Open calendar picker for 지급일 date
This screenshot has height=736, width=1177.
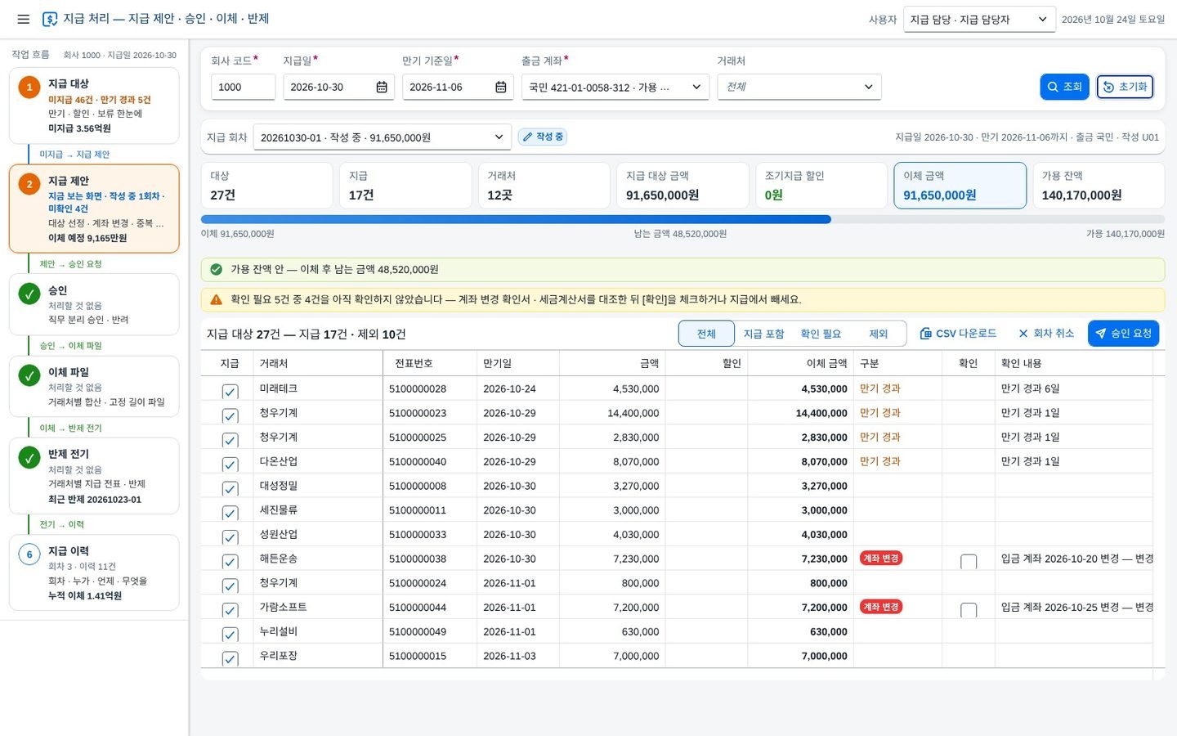coord(382,87)
